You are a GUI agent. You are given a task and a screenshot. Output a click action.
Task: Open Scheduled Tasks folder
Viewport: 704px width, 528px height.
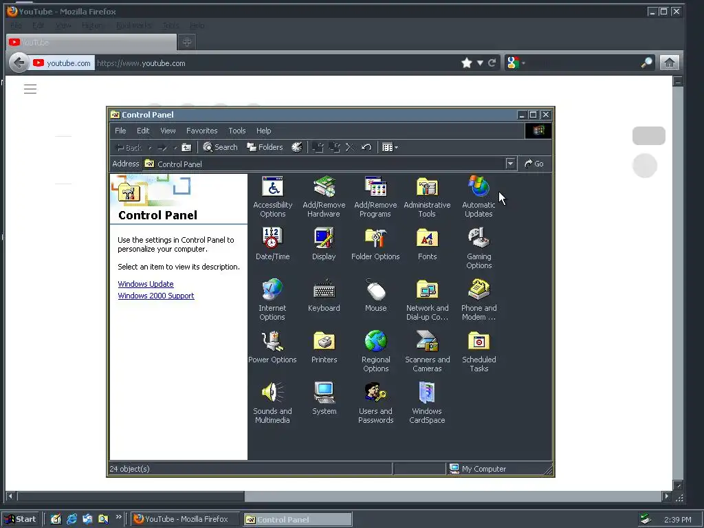478,351
